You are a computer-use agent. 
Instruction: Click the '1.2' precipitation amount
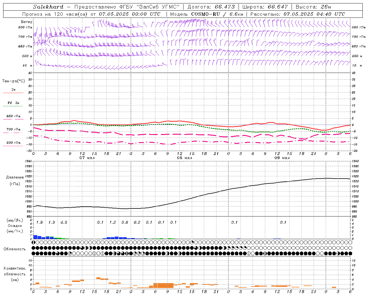(x=113, y=223)
